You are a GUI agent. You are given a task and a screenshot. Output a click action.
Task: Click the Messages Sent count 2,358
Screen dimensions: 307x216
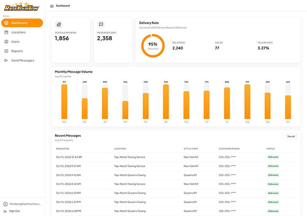104,38
